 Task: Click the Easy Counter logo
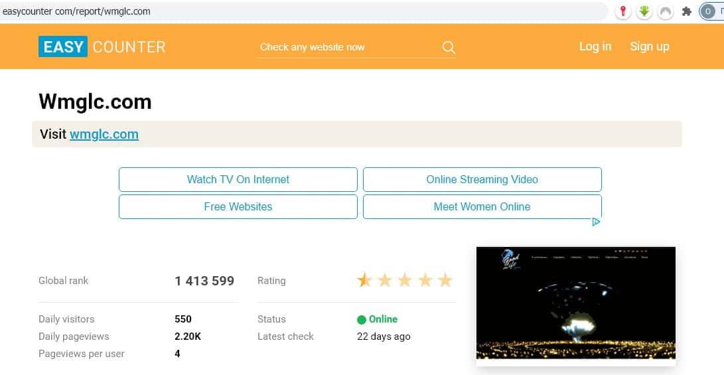tap(102, 46)
